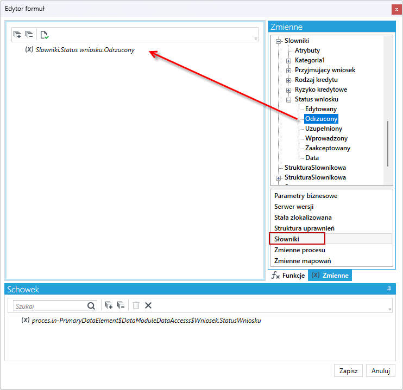Viewport: 403px width, 390px height.
Task: Click the fx icon on Funkcje tab
Action: [x=275, y=275]
